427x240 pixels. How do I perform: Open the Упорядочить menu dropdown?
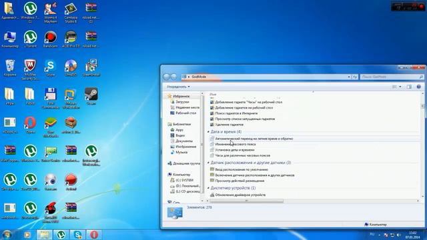click(178, 87)
